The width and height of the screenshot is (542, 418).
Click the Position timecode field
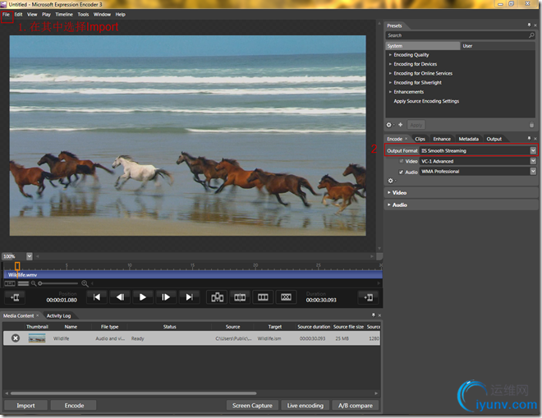point(62,300)
